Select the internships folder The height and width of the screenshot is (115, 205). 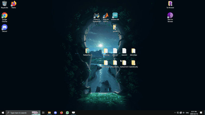click(133, 52)
